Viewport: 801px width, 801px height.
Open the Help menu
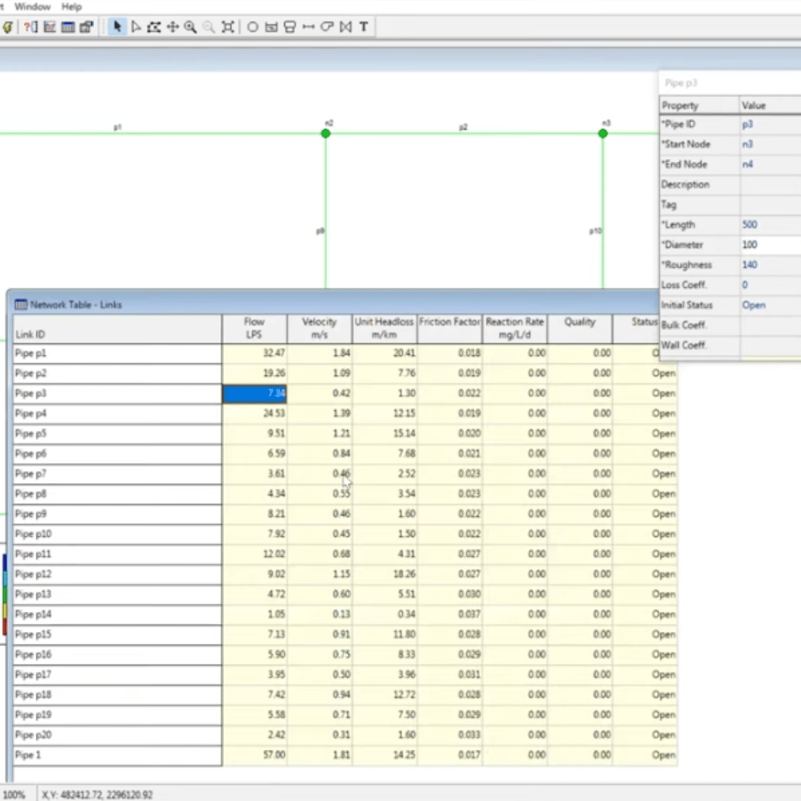coord(72,7)
